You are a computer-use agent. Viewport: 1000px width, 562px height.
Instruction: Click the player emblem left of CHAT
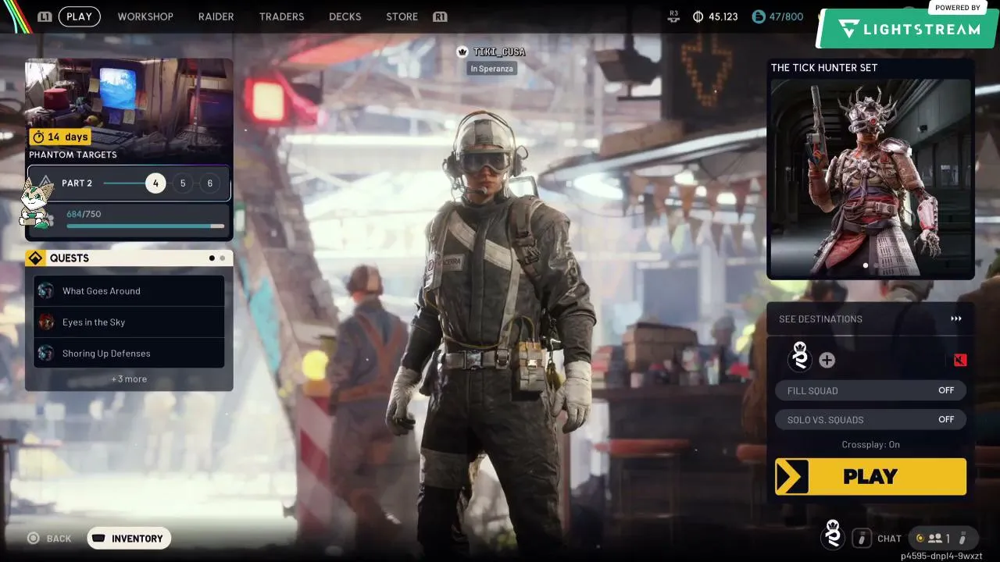click(833, 536)
